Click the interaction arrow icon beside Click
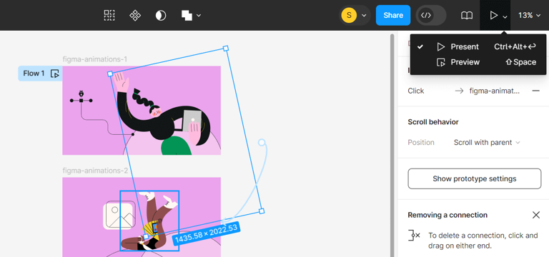Viewport: 549px width, 257px height. (459, 91)
